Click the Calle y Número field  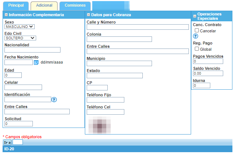[138, 27]
